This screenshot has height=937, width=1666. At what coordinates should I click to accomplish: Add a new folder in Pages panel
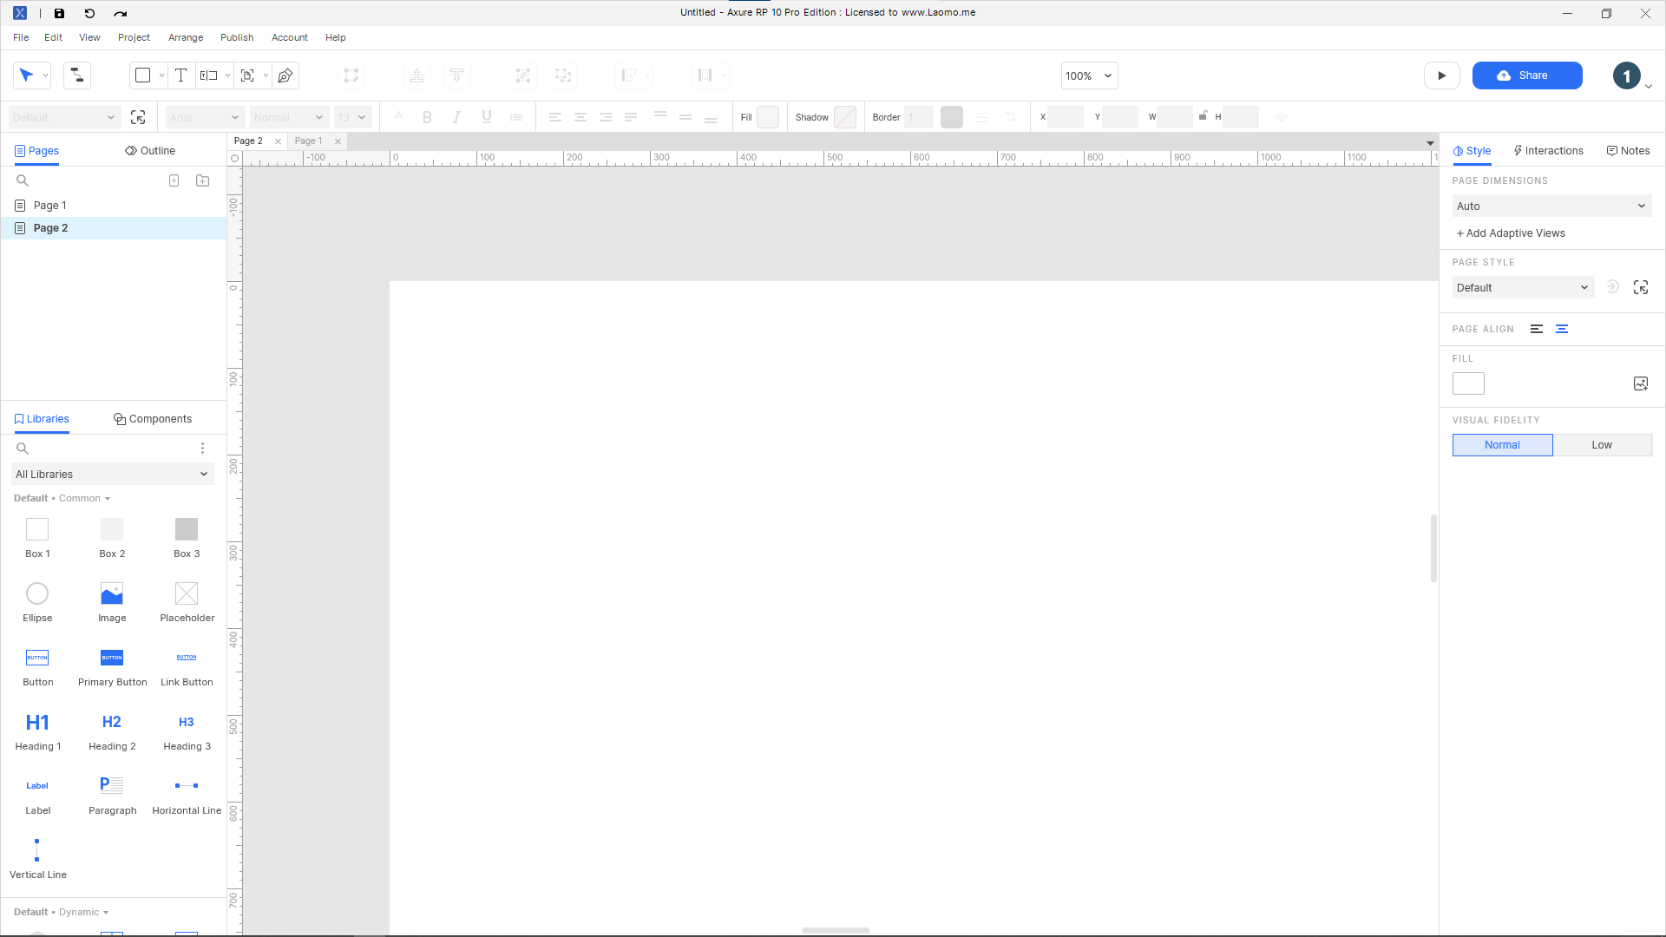coord(202,180)
